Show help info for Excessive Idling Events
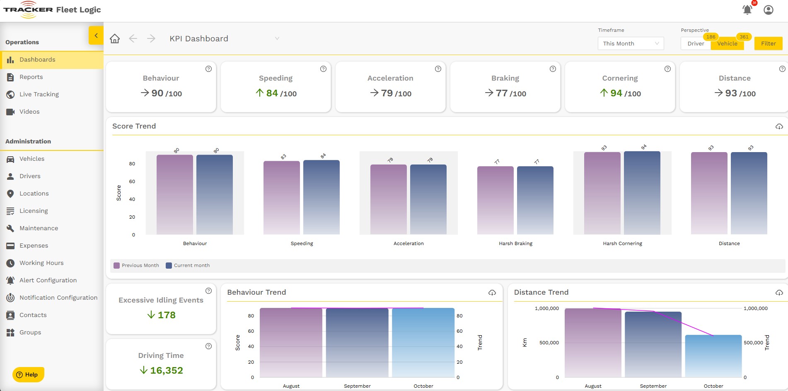The image size is (788, 391). pyautogui.click(x=208, y=291)
